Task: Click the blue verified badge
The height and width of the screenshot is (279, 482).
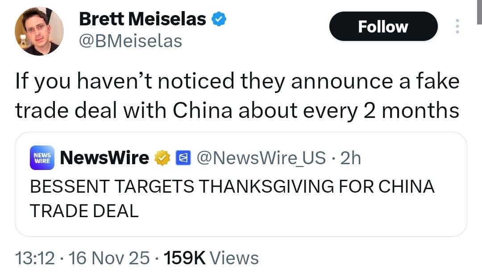Action: pyautogui.click(x=219, y=19)
